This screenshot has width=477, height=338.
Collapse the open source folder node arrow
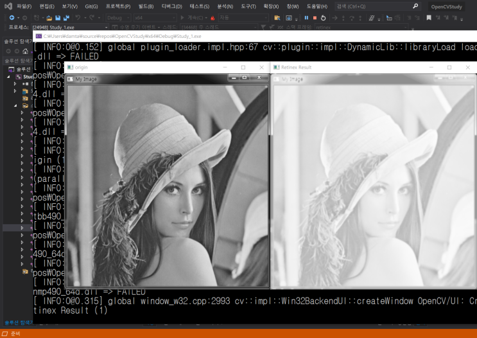(x=15, y=105)
